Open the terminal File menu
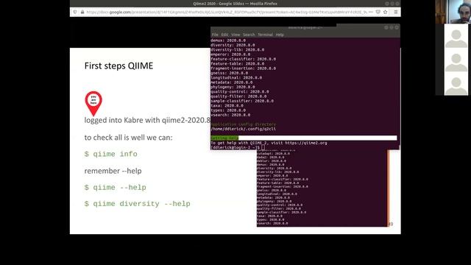This screenshot has height=265, width=471. point(215,35)
